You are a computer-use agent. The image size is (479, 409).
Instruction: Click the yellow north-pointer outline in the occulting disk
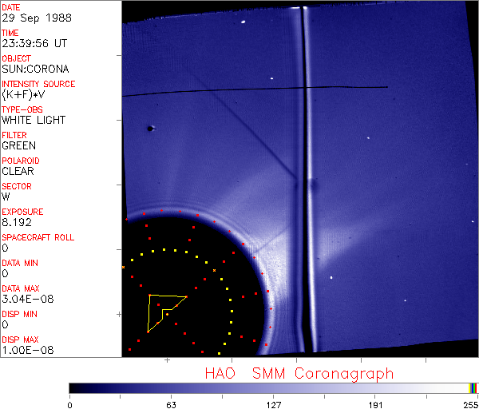165,312
